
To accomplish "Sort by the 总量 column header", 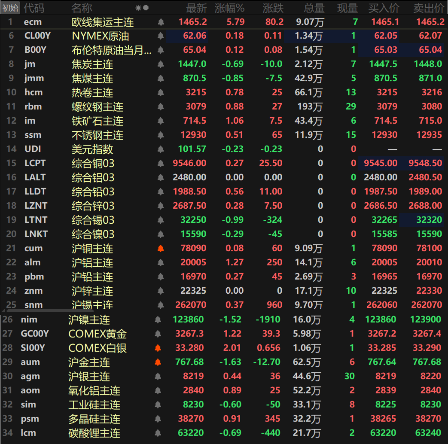I will pyautogui.click(x=314, y=8).
